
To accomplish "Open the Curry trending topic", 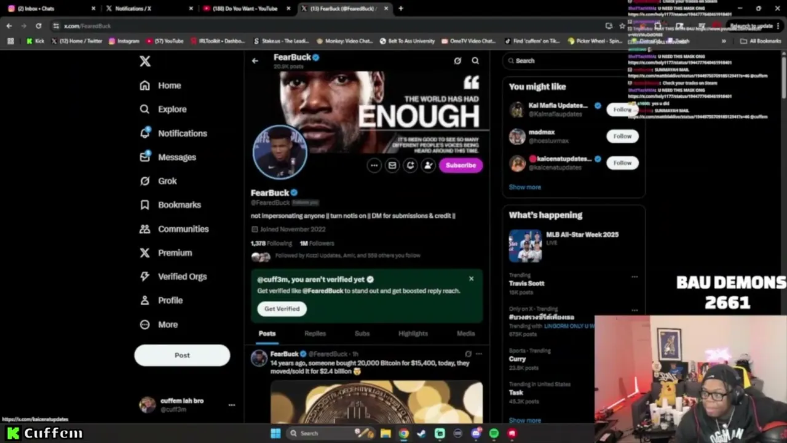I will point(518,359).
